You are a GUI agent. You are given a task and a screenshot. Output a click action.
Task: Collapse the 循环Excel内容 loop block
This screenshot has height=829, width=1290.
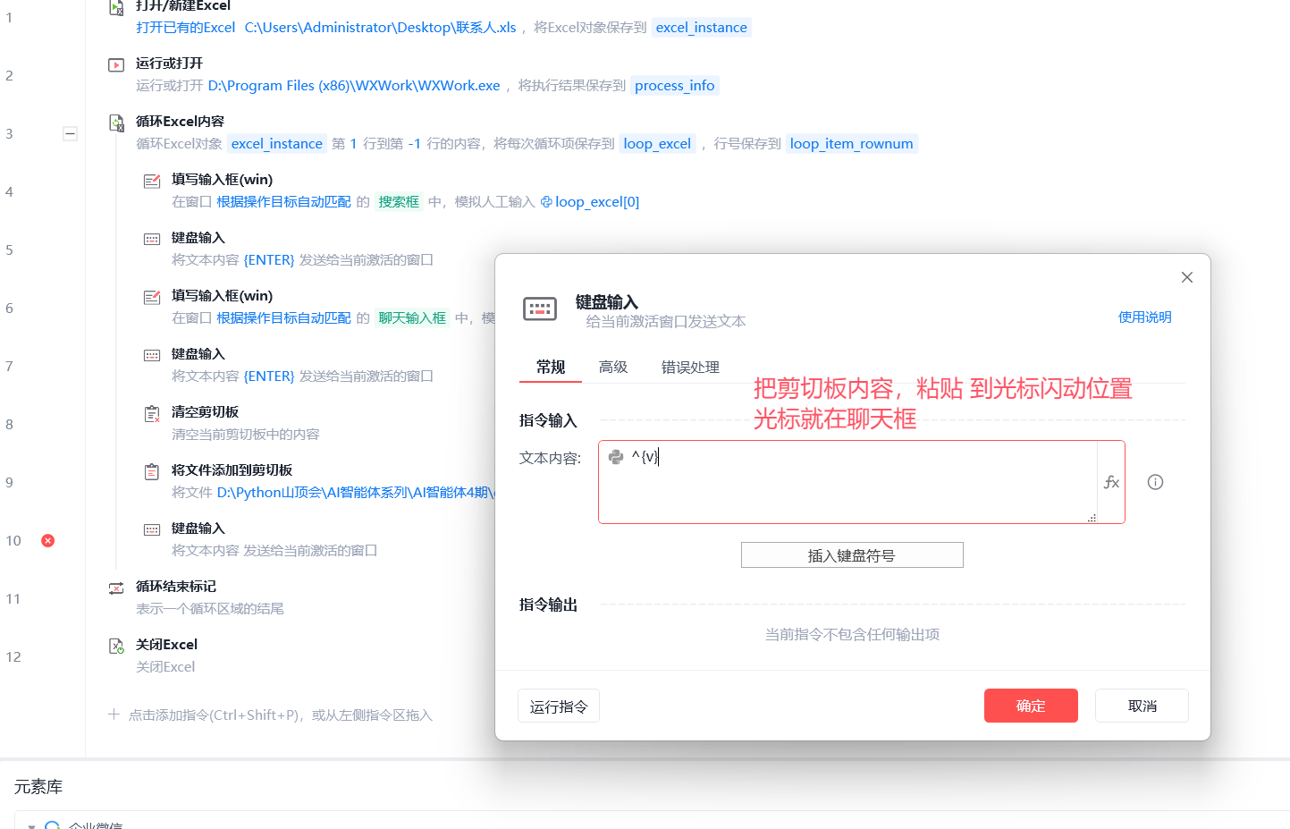[x=70, y=133]
